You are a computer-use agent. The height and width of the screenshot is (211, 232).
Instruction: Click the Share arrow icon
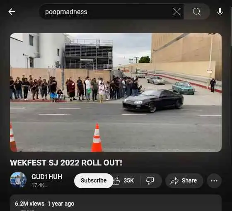tap(174, 181)
